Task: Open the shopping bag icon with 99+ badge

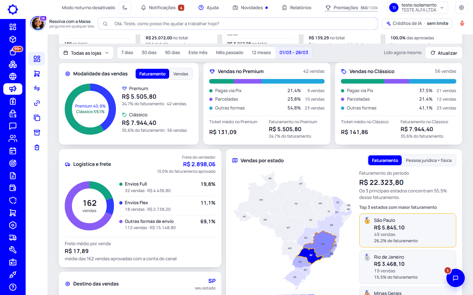Action: (x=13, y=52)
